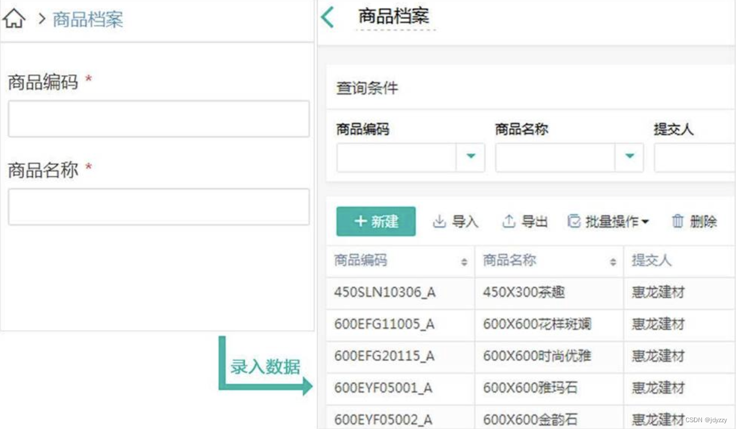Focus the 商品编码 required input field in the form

click(x=158, y=119)
